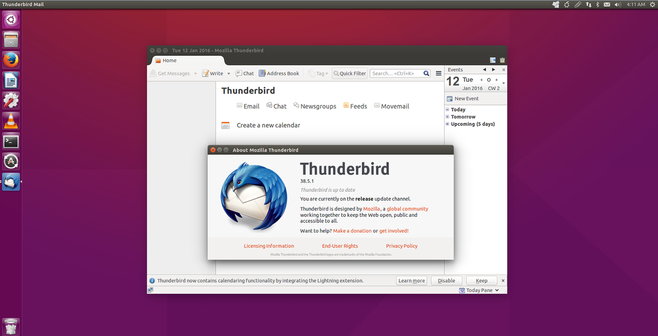Open Chat from the toolbar

(x=245, y=74)
